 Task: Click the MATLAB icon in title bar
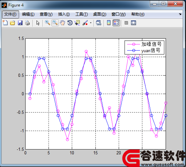(x=4, y=5)
